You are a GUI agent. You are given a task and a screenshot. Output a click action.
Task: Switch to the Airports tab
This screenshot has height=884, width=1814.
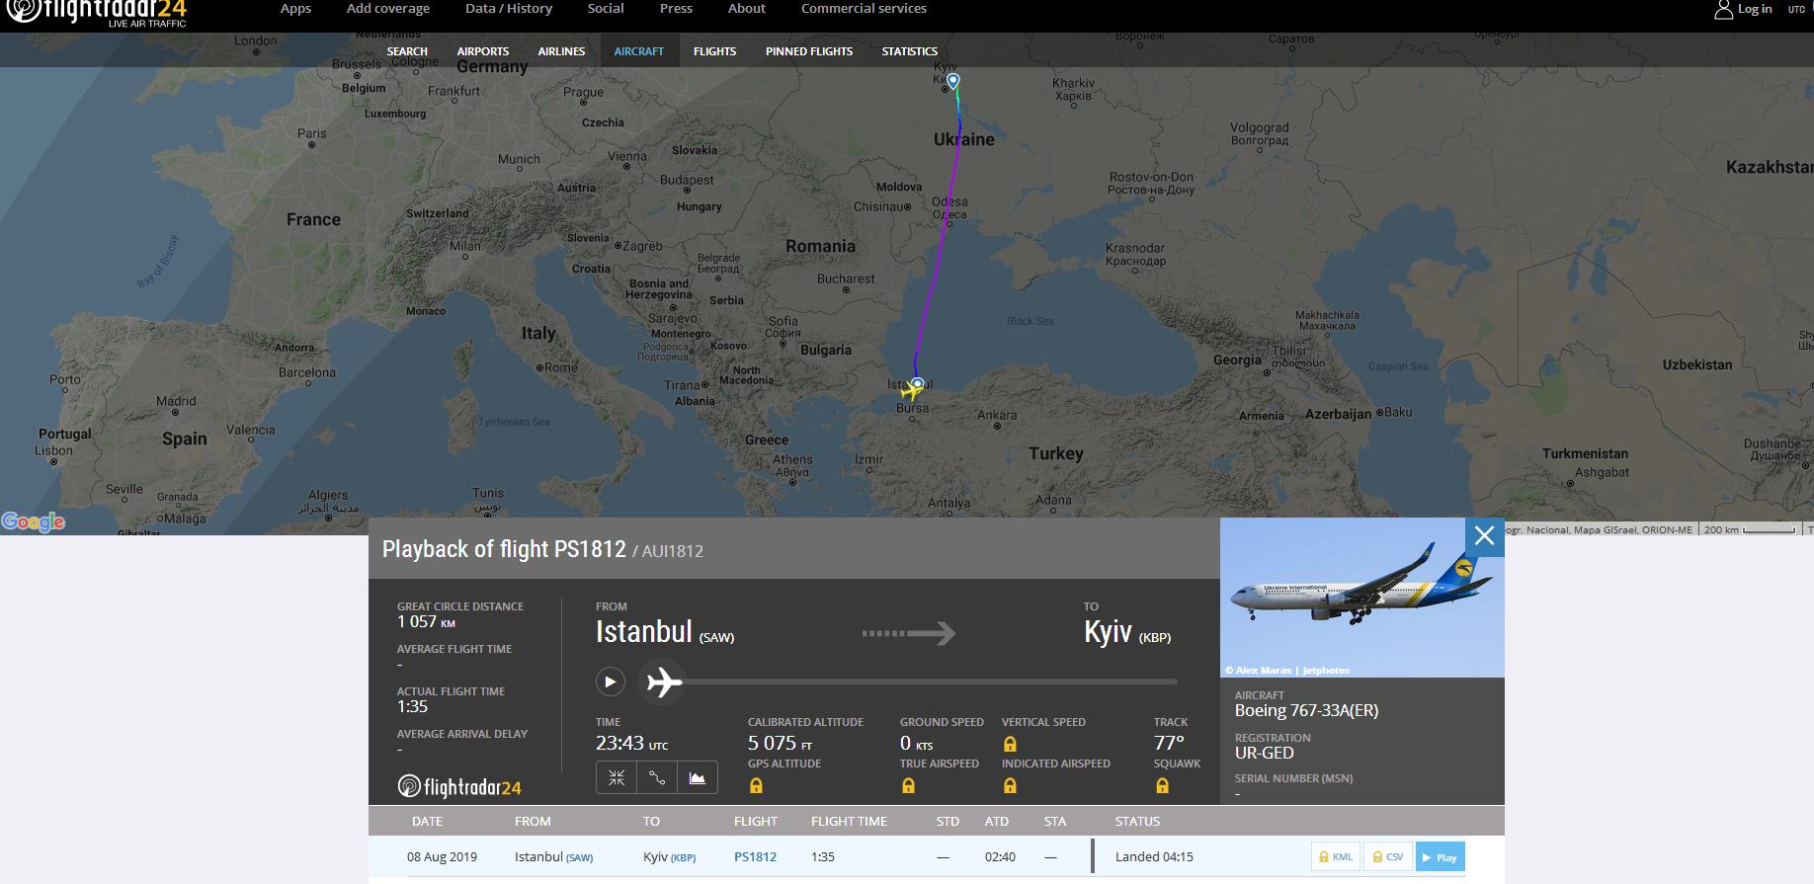click(x=482, y=51)
